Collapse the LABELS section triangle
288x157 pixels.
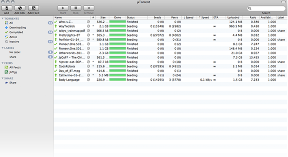2,48
